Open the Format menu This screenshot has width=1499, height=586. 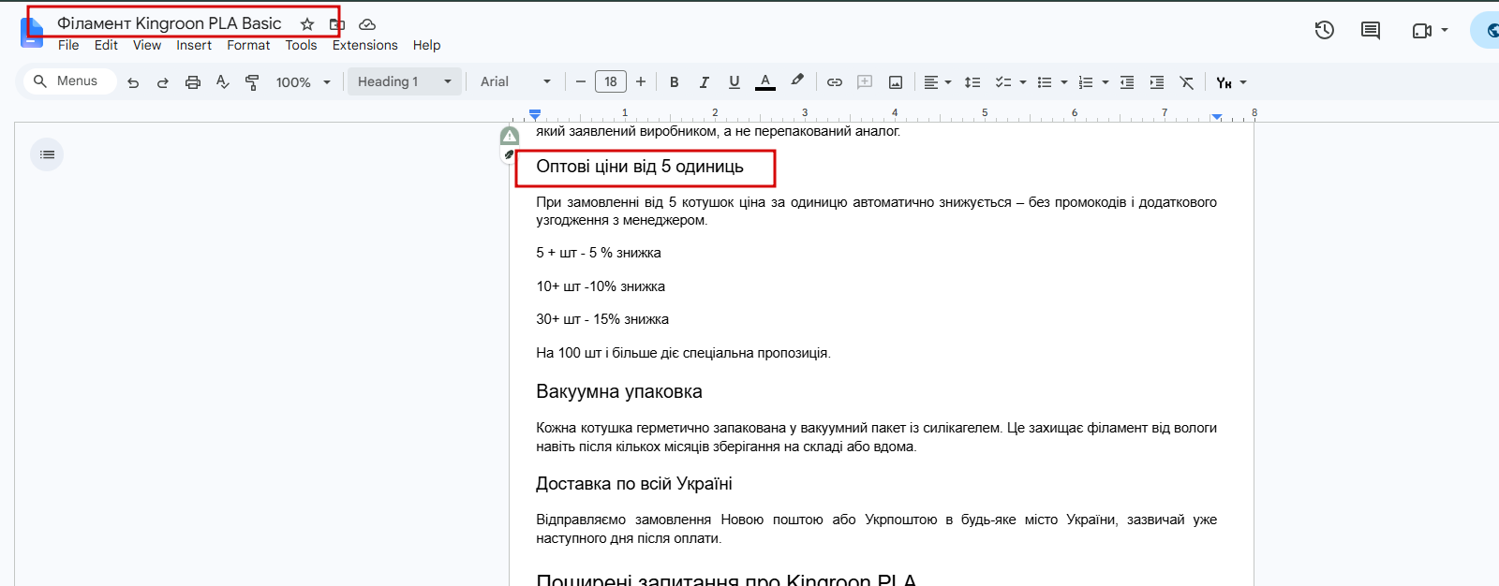pyautogui.click(x=248, y=45)
